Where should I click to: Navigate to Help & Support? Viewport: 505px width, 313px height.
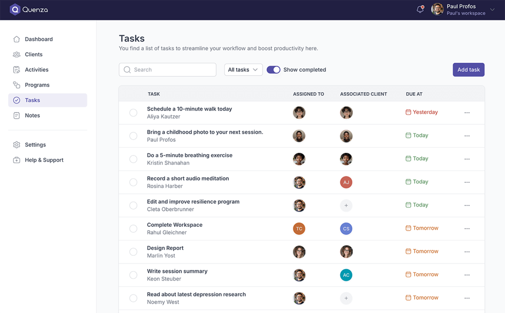pos(44,160)
